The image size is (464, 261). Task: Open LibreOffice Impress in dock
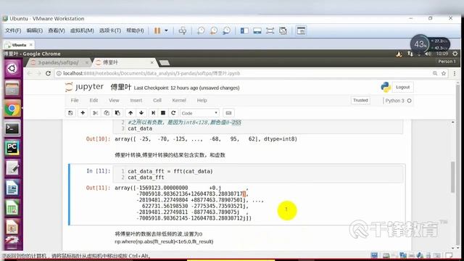tap(12, 227)
